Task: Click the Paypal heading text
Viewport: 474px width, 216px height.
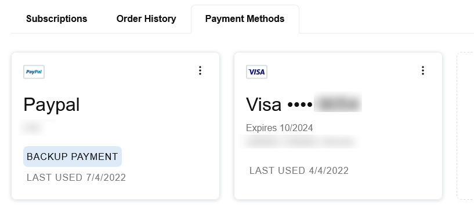Action: coord(52,105)
